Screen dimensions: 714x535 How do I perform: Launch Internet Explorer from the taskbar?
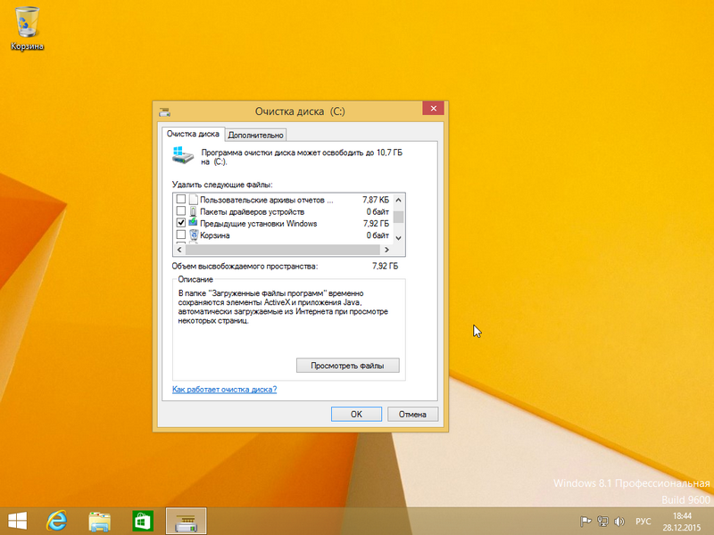pos(58,521)
